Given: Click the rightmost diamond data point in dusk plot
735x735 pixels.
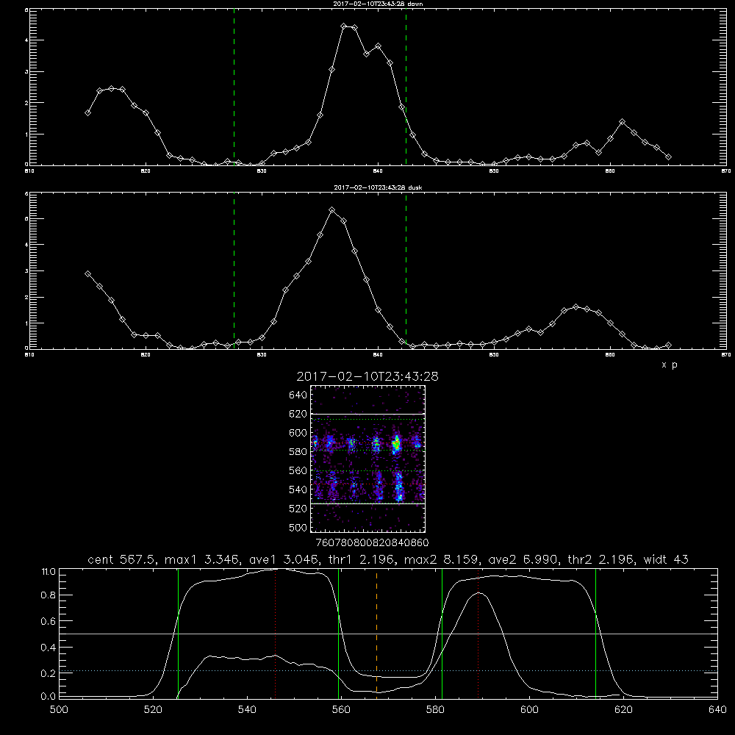Looking at the screenshot, I should point(668,345).
